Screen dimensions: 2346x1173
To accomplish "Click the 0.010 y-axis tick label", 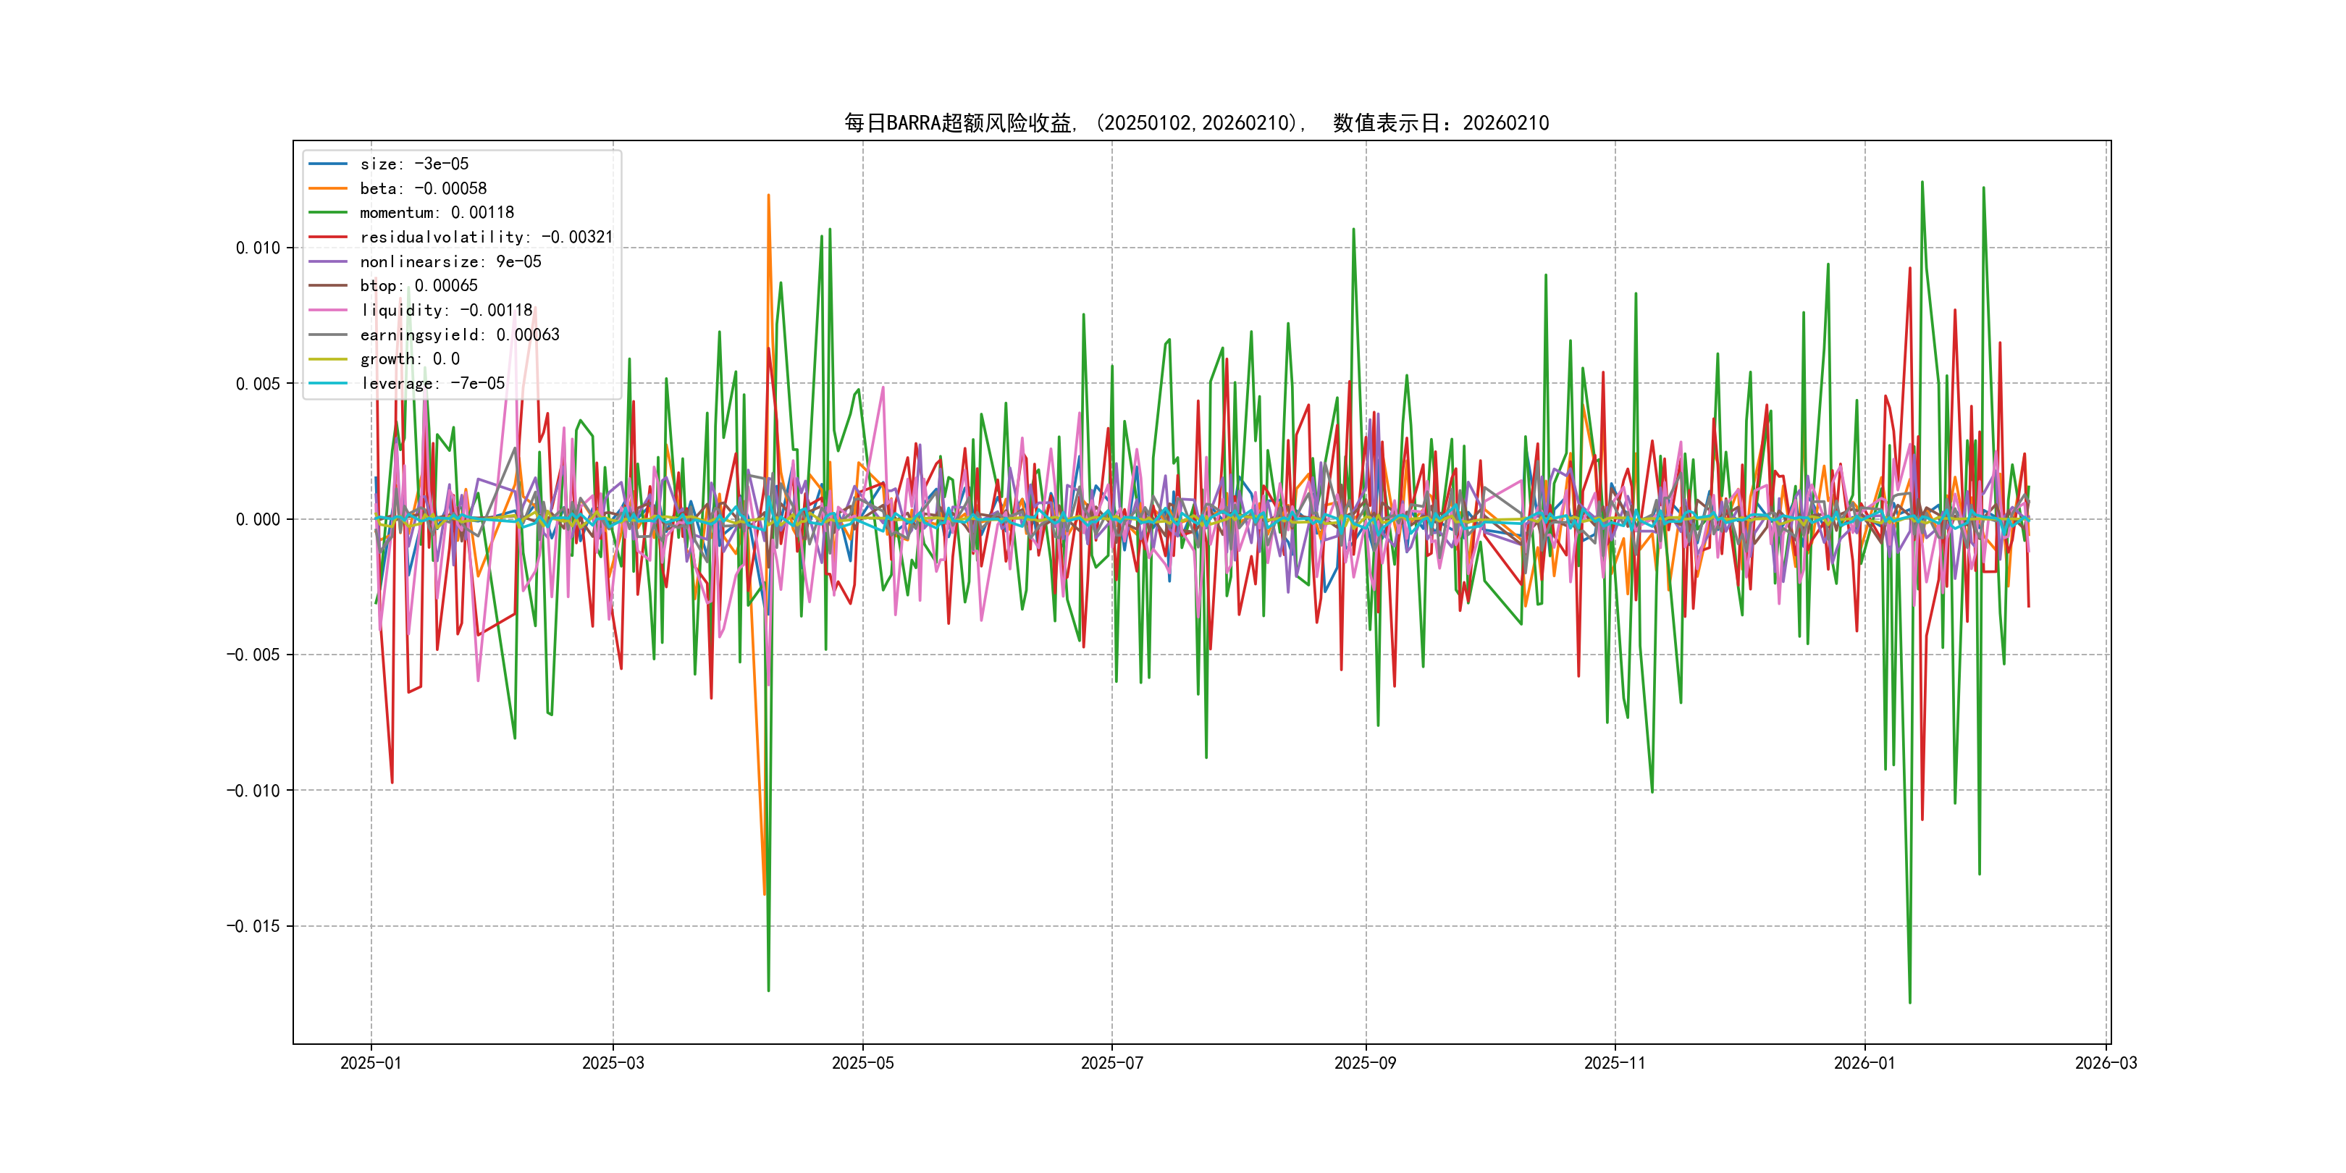I will pos(258,248).
